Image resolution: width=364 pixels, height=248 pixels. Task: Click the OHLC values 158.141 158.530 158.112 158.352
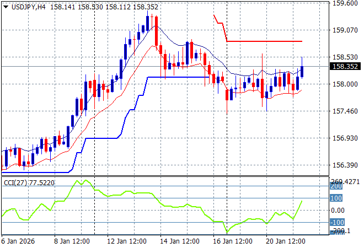pyautogui.click(x=104, y=7)
